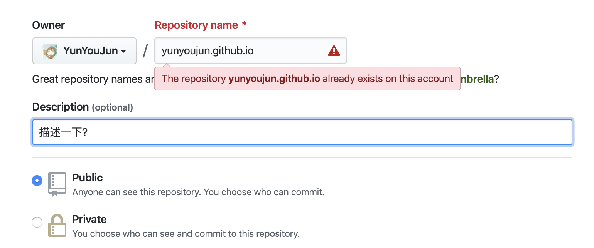
Task: Open the Owner dropdown showing YunYouJun
Action: point(84,51)
